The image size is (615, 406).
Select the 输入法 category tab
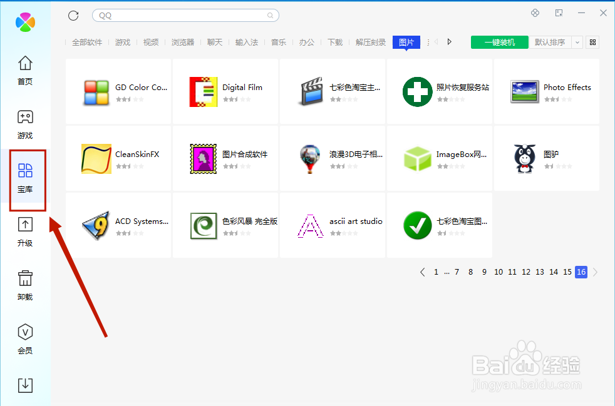click(x=247, y=43)
